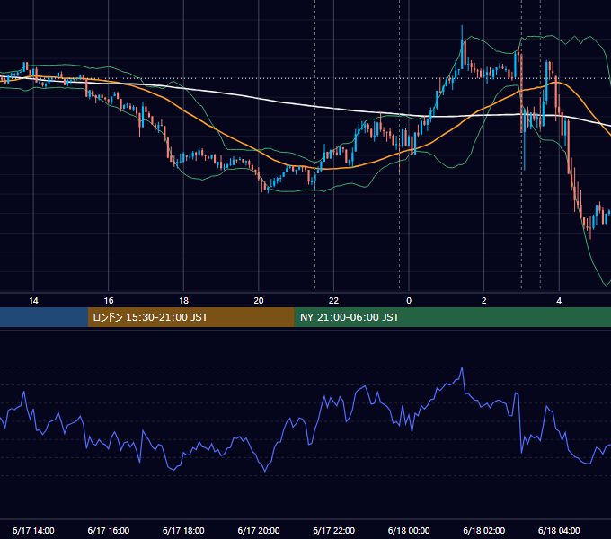Viewport: 611px width, 539px height.
Task: Click the hour label 0 on price chart axis
Action: [x=409, y=301]
